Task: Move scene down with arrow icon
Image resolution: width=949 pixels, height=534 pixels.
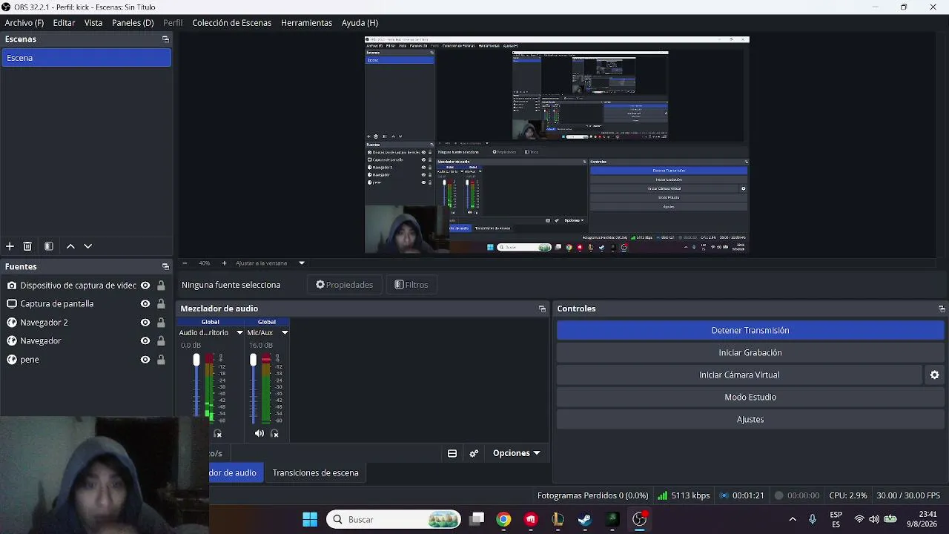Action: click(87, 246)
